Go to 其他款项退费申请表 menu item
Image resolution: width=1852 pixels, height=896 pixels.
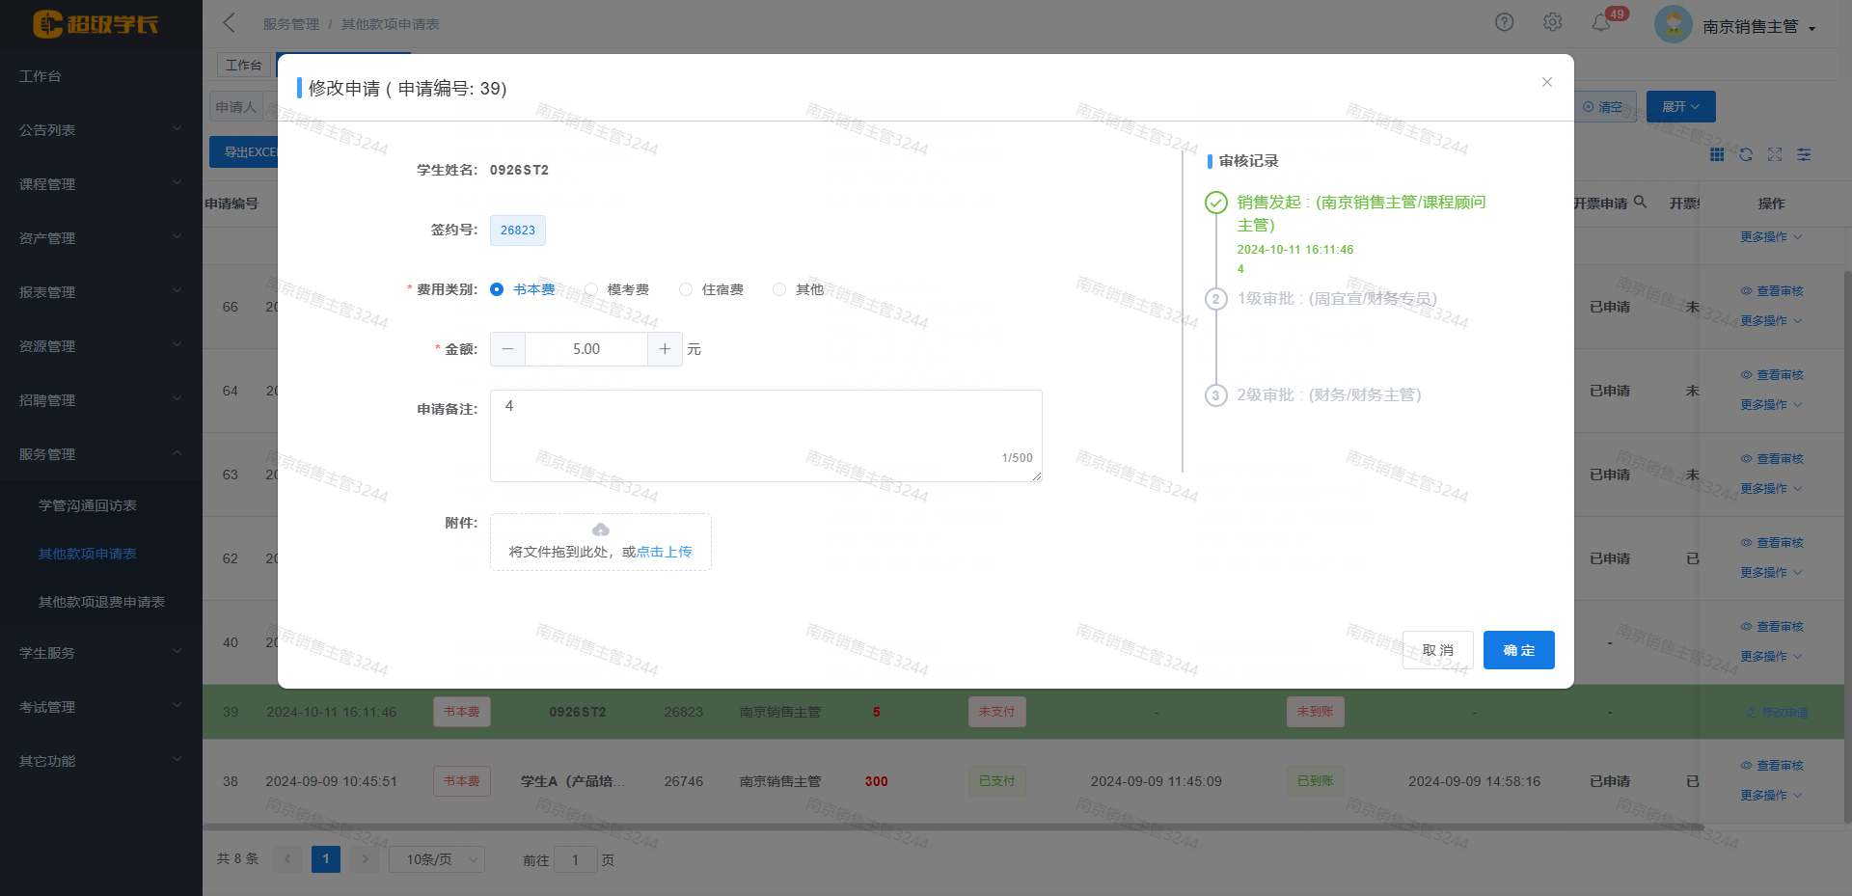(x=101, y=602)
